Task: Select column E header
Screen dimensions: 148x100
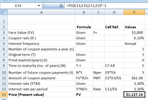Action: click(134, 12)
